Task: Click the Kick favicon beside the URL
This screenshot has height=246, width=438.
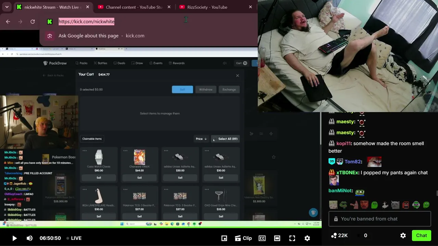Action: point(50,22)
